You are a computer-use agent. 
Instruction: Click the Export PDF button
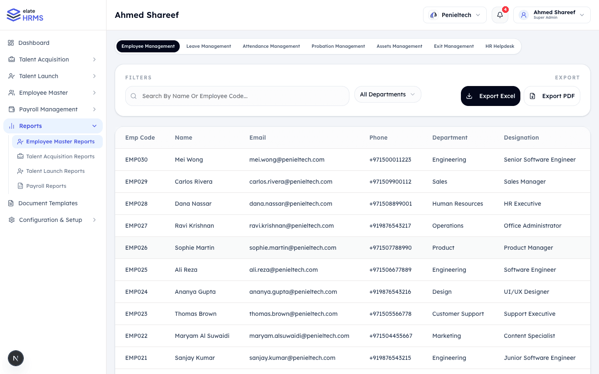(552, 96)
